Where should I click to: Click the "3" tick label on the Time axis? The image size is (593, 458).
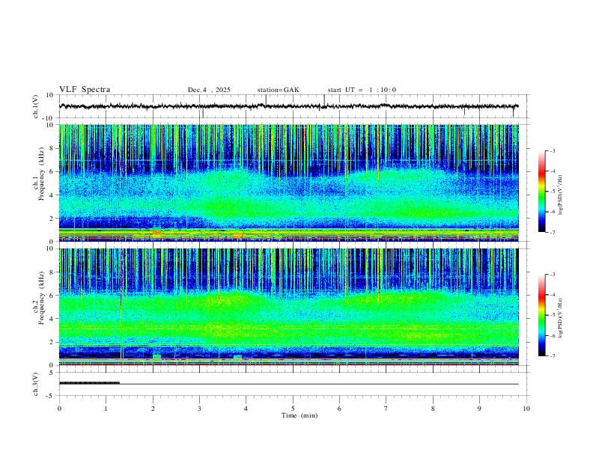point(199,409)
